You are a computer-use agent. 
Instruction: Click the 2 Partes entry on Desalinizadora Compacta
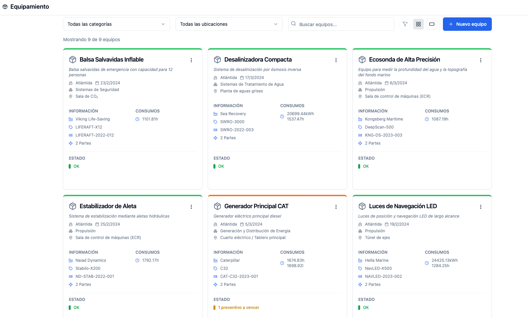coord(228,138)
